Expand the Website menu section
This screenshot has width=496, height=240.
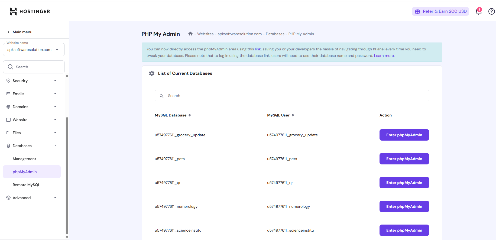pyautogui.click(x=55, y=120)
